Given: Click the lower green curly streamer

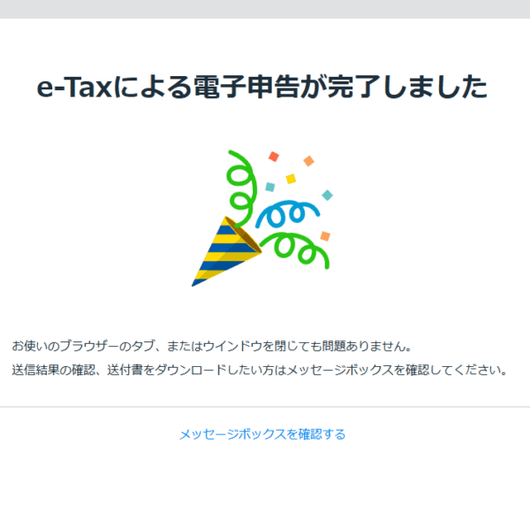Looking at the screenshot, I should [x=294, y=251].
